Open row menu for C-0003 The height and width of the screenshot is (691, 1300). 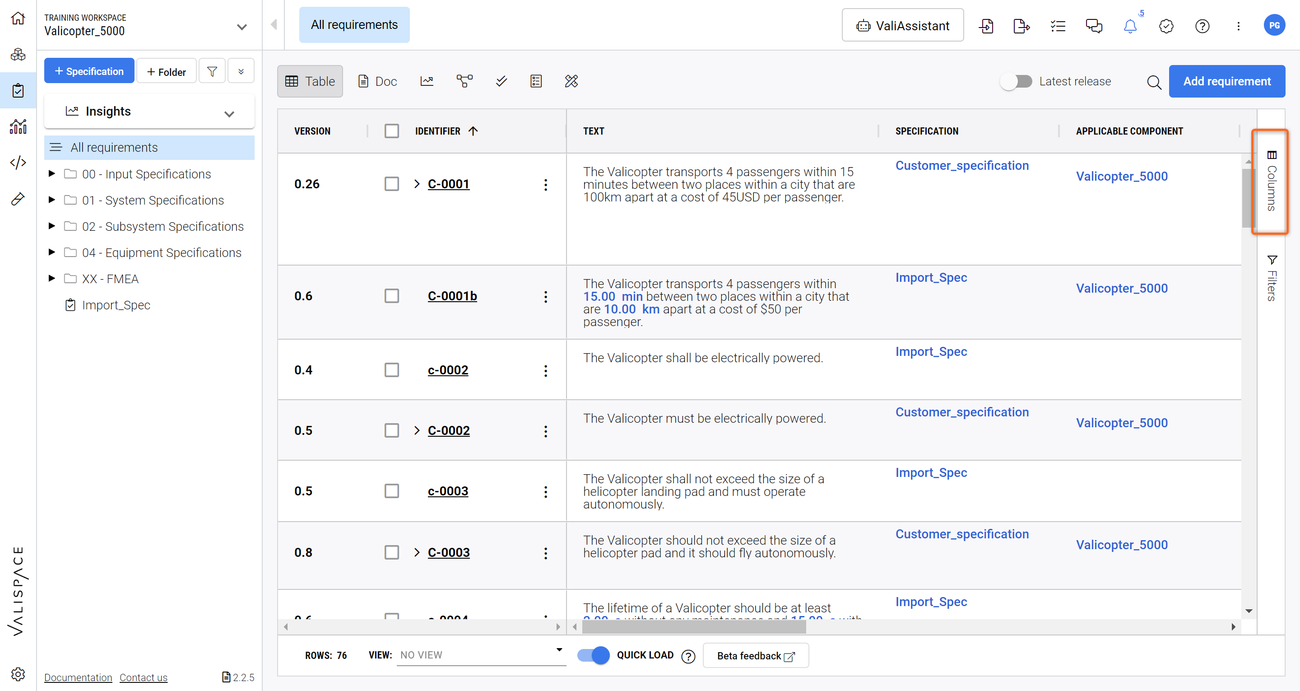(x=546, y=553)
